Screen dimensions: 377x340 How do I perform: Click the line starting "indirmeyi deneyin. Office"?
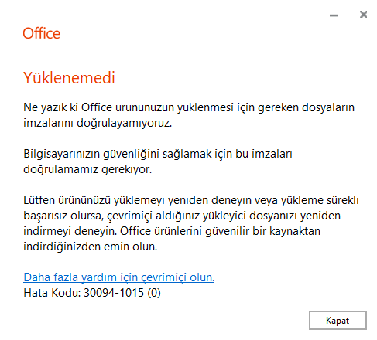click(172, 231)
